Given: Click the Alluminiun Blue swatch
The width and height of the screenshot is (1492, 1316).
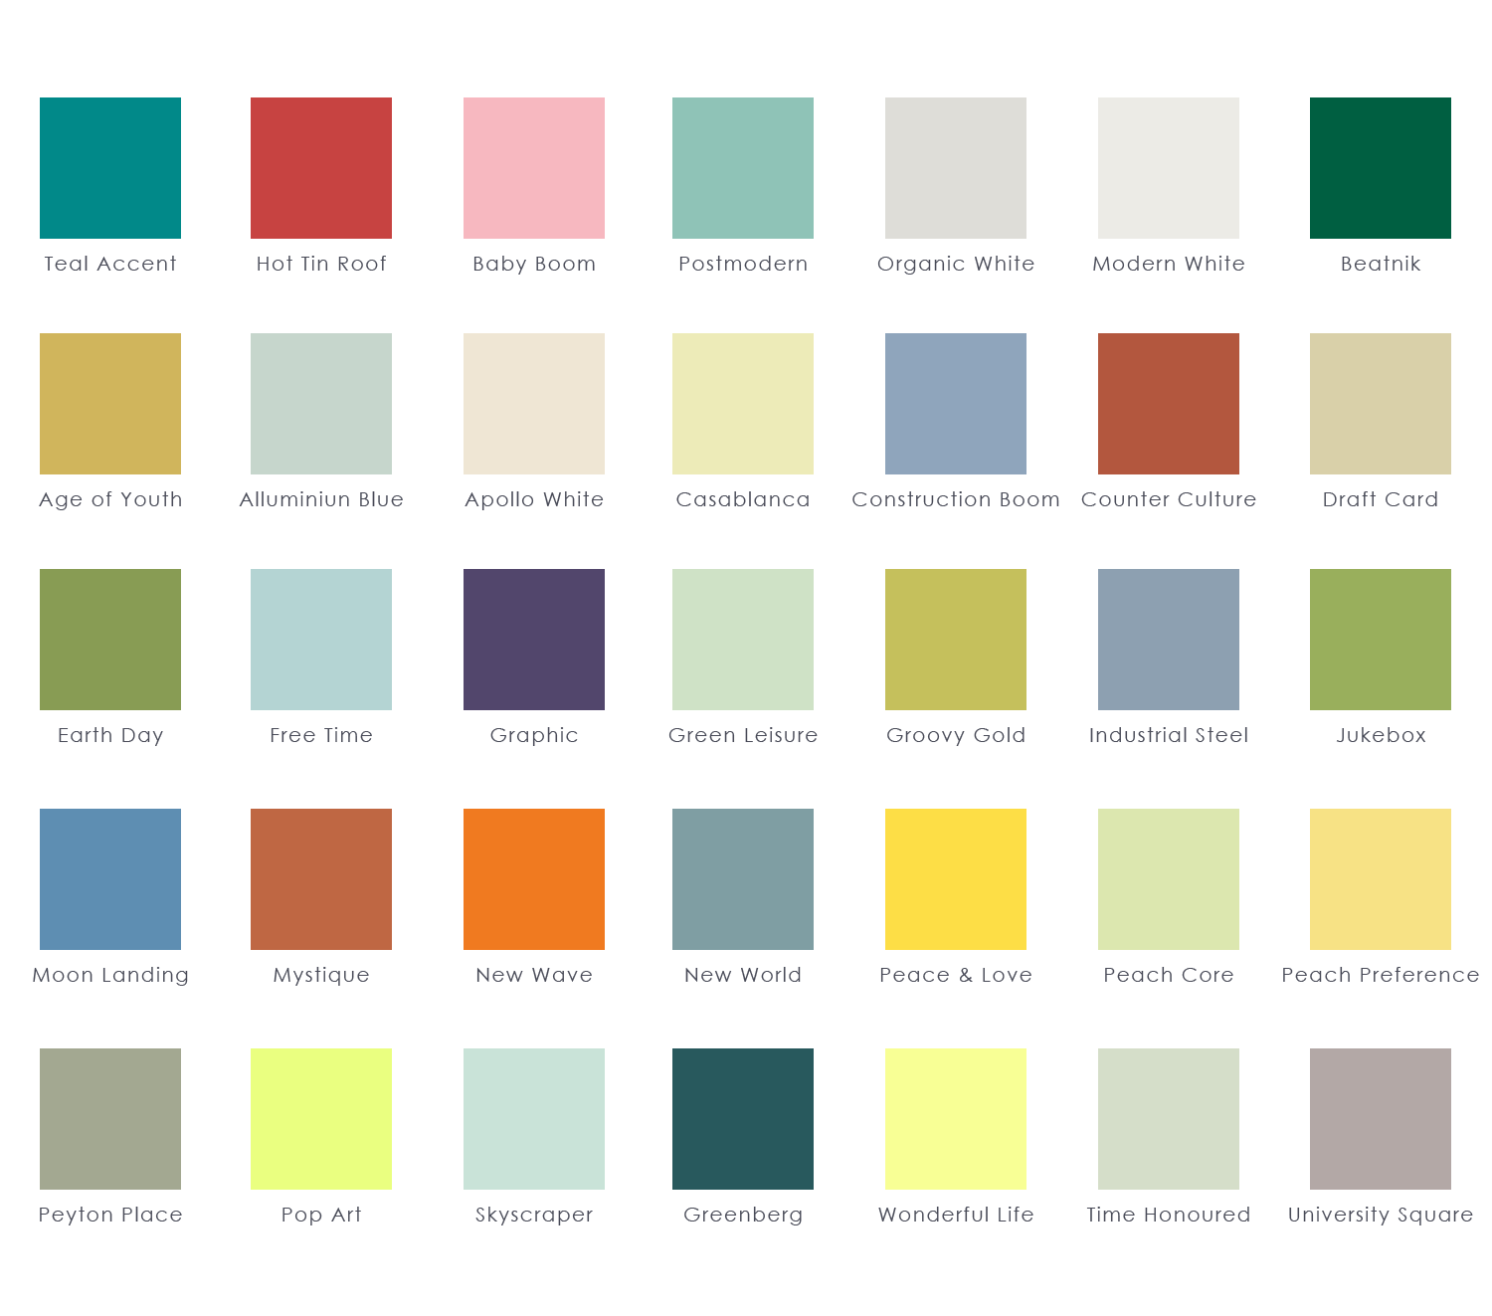Looking at the screenshot, I should coord(321,404).
